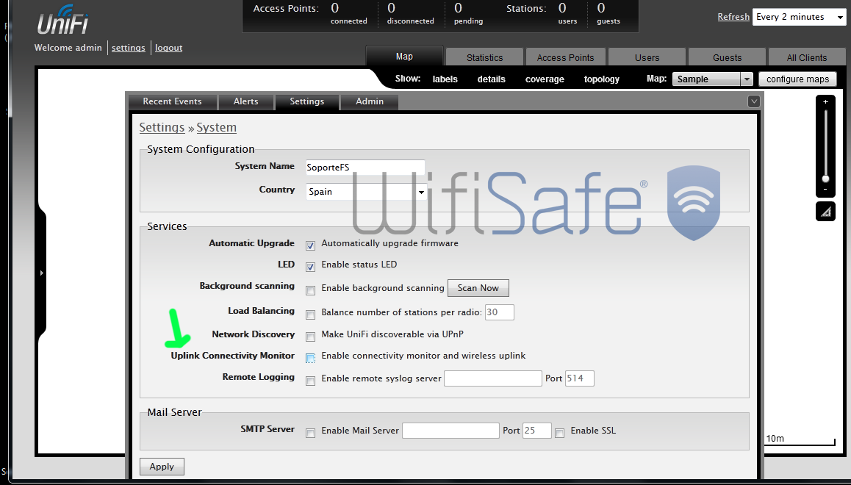Open the Refresh interval dropdown
Viewport: 851px width, 485px height.
(800, 17)
